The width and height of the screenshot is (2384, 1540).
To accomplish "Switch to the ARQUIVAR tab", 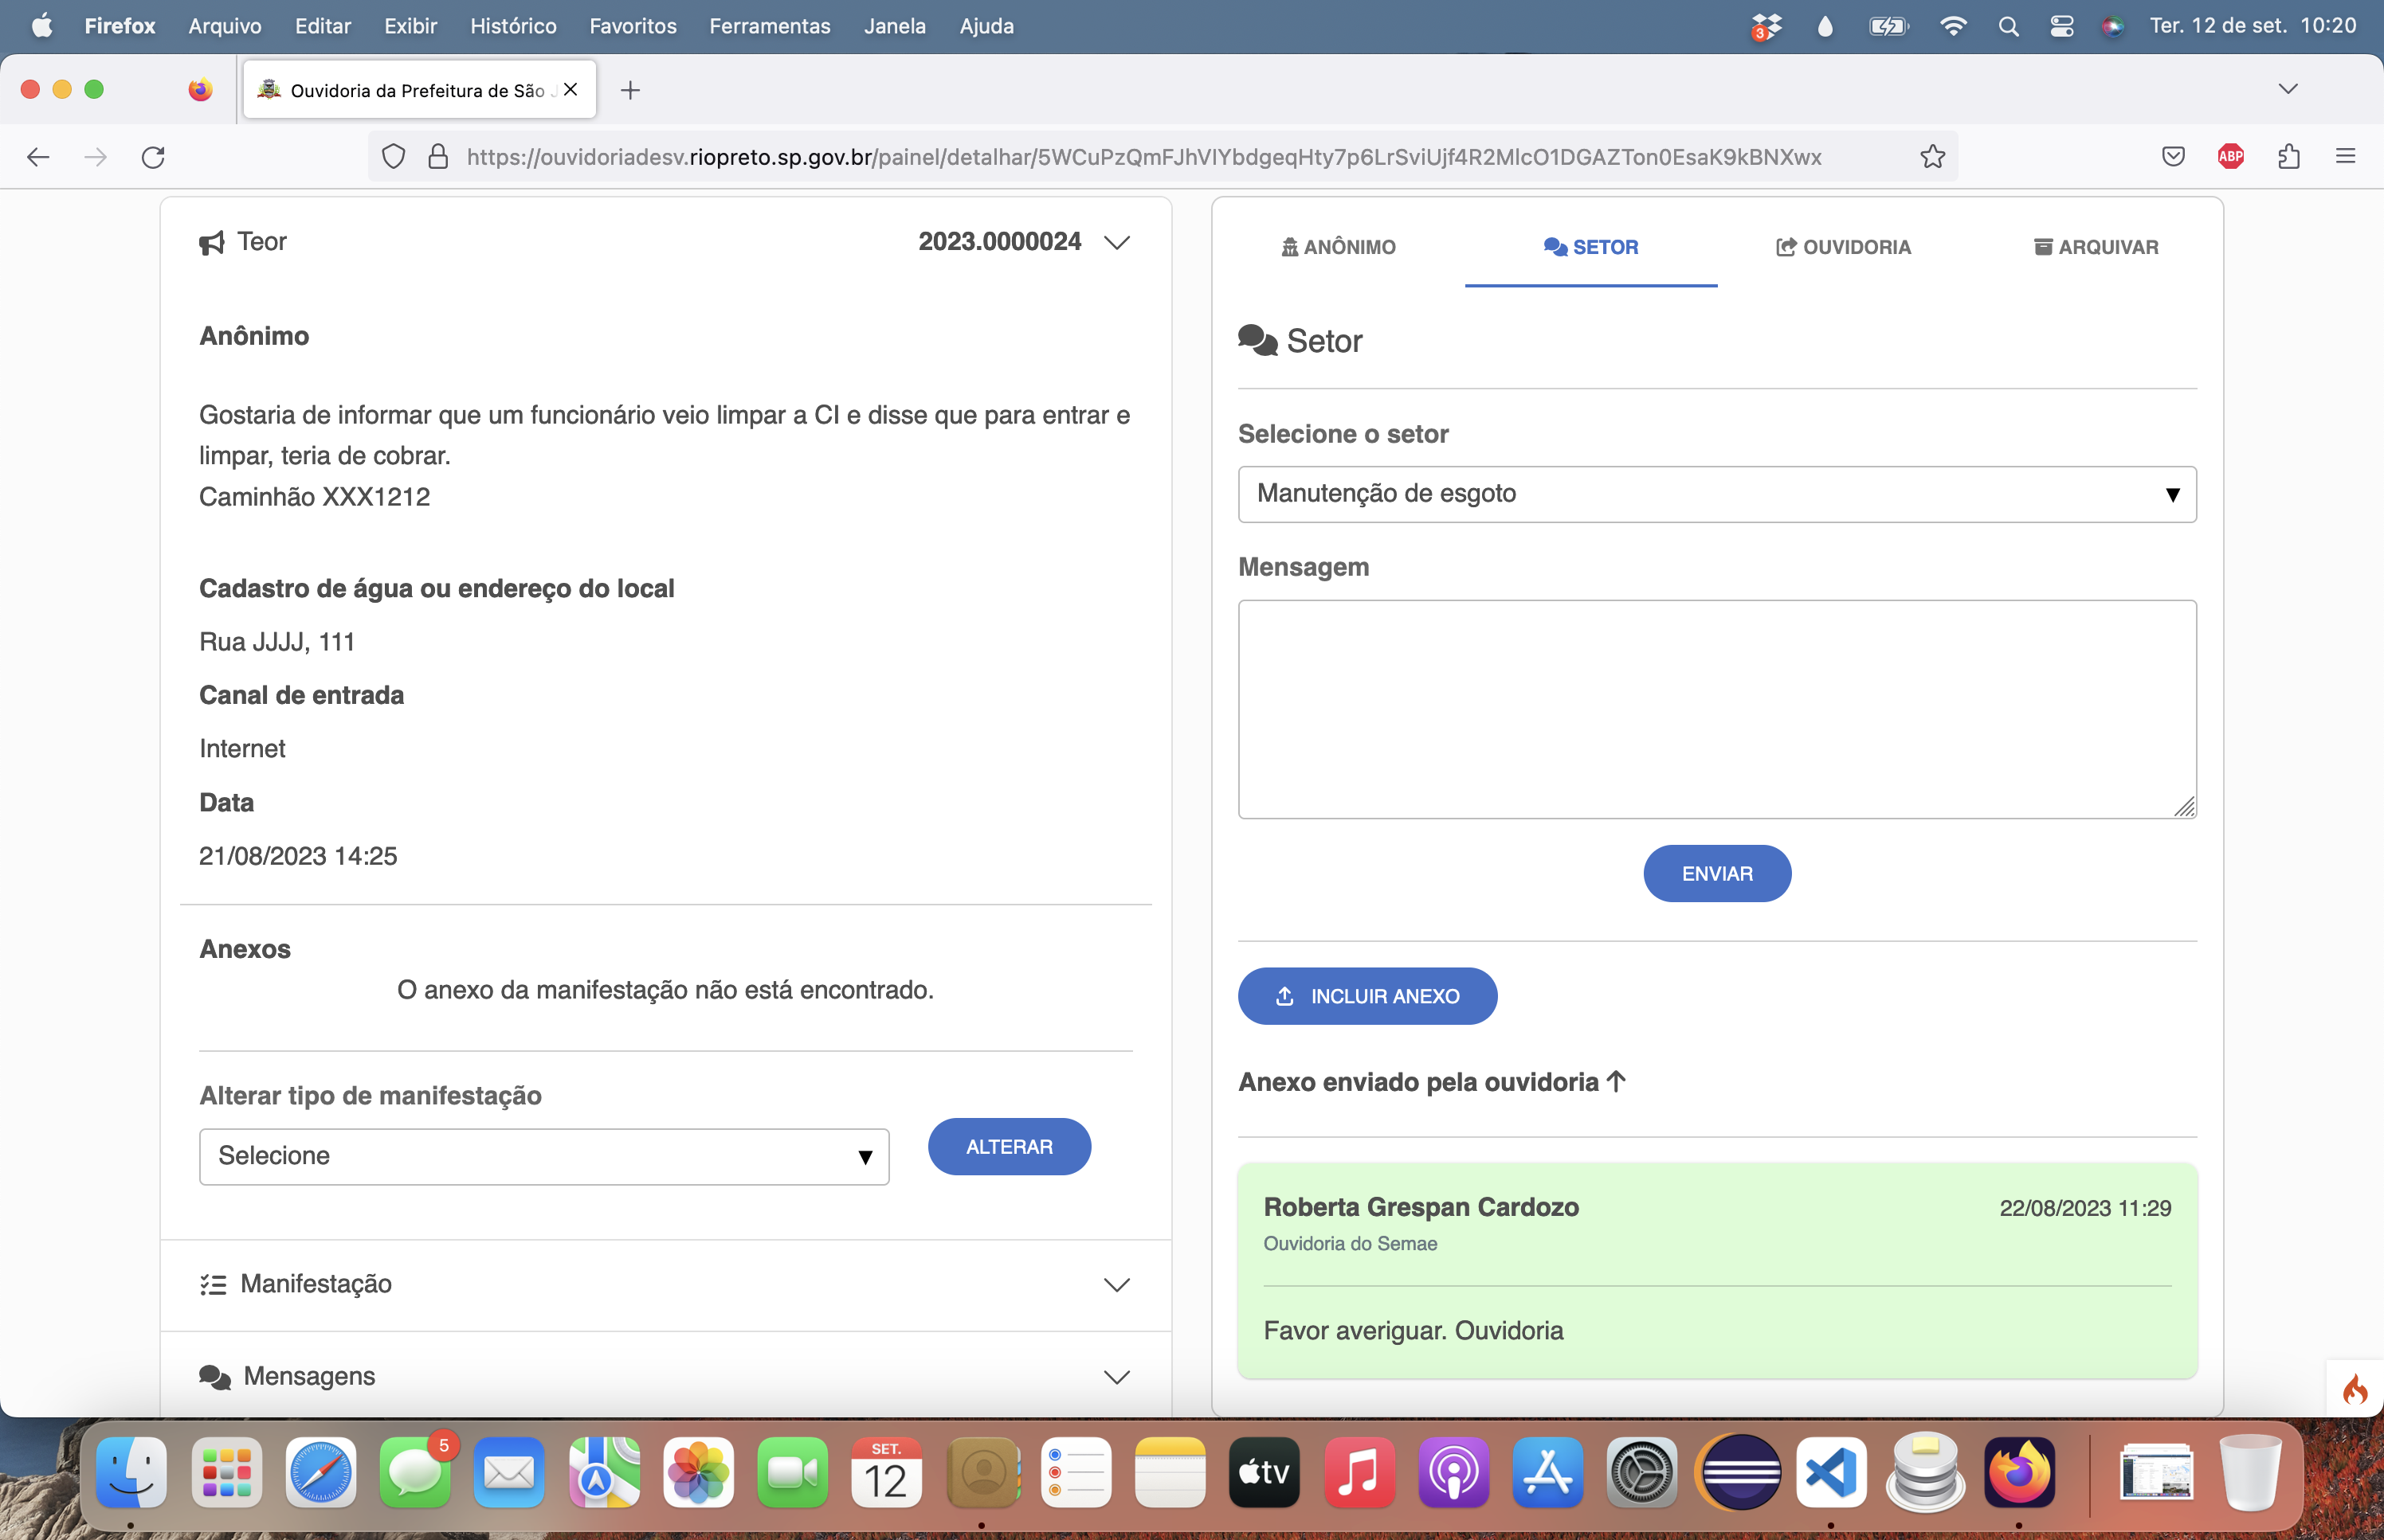I will (x=2096, y=247).
